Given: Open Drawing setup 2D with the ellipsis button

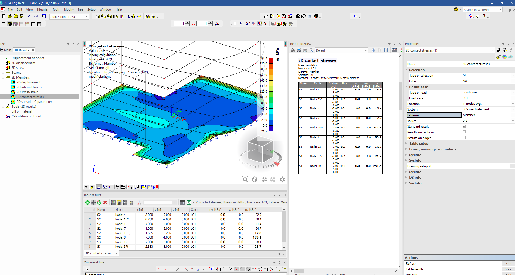Looking at the screenshot, I should (x=512, y=166).
